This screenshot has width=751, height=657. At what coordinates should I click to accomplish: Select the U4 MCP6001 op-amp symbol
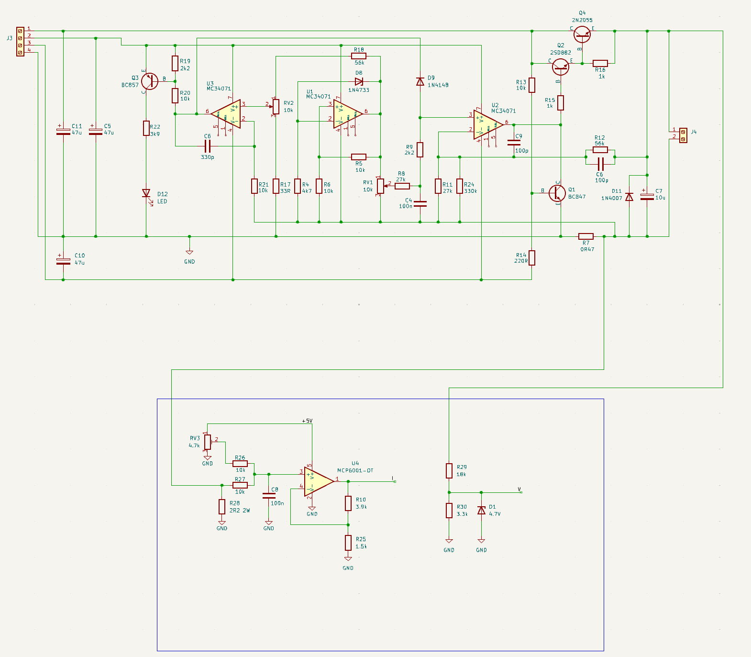[318, 481]
